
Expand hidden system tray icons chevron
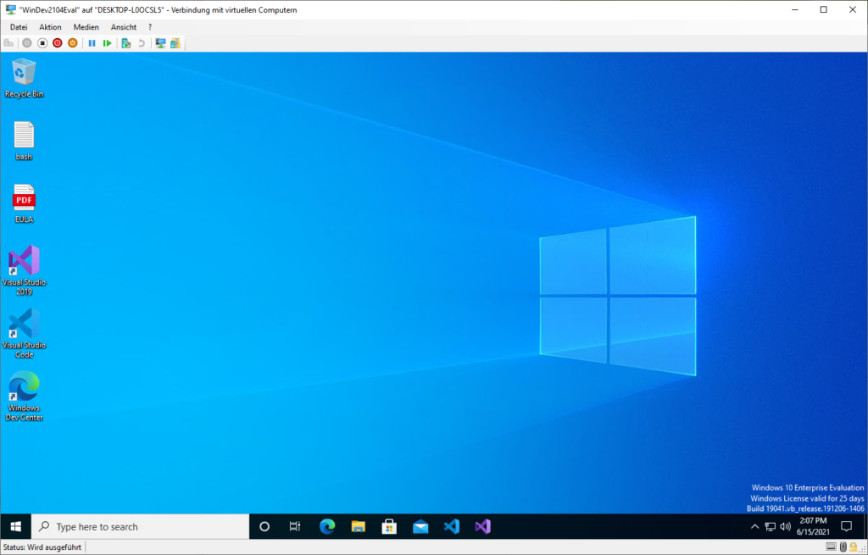click(754, 526)
